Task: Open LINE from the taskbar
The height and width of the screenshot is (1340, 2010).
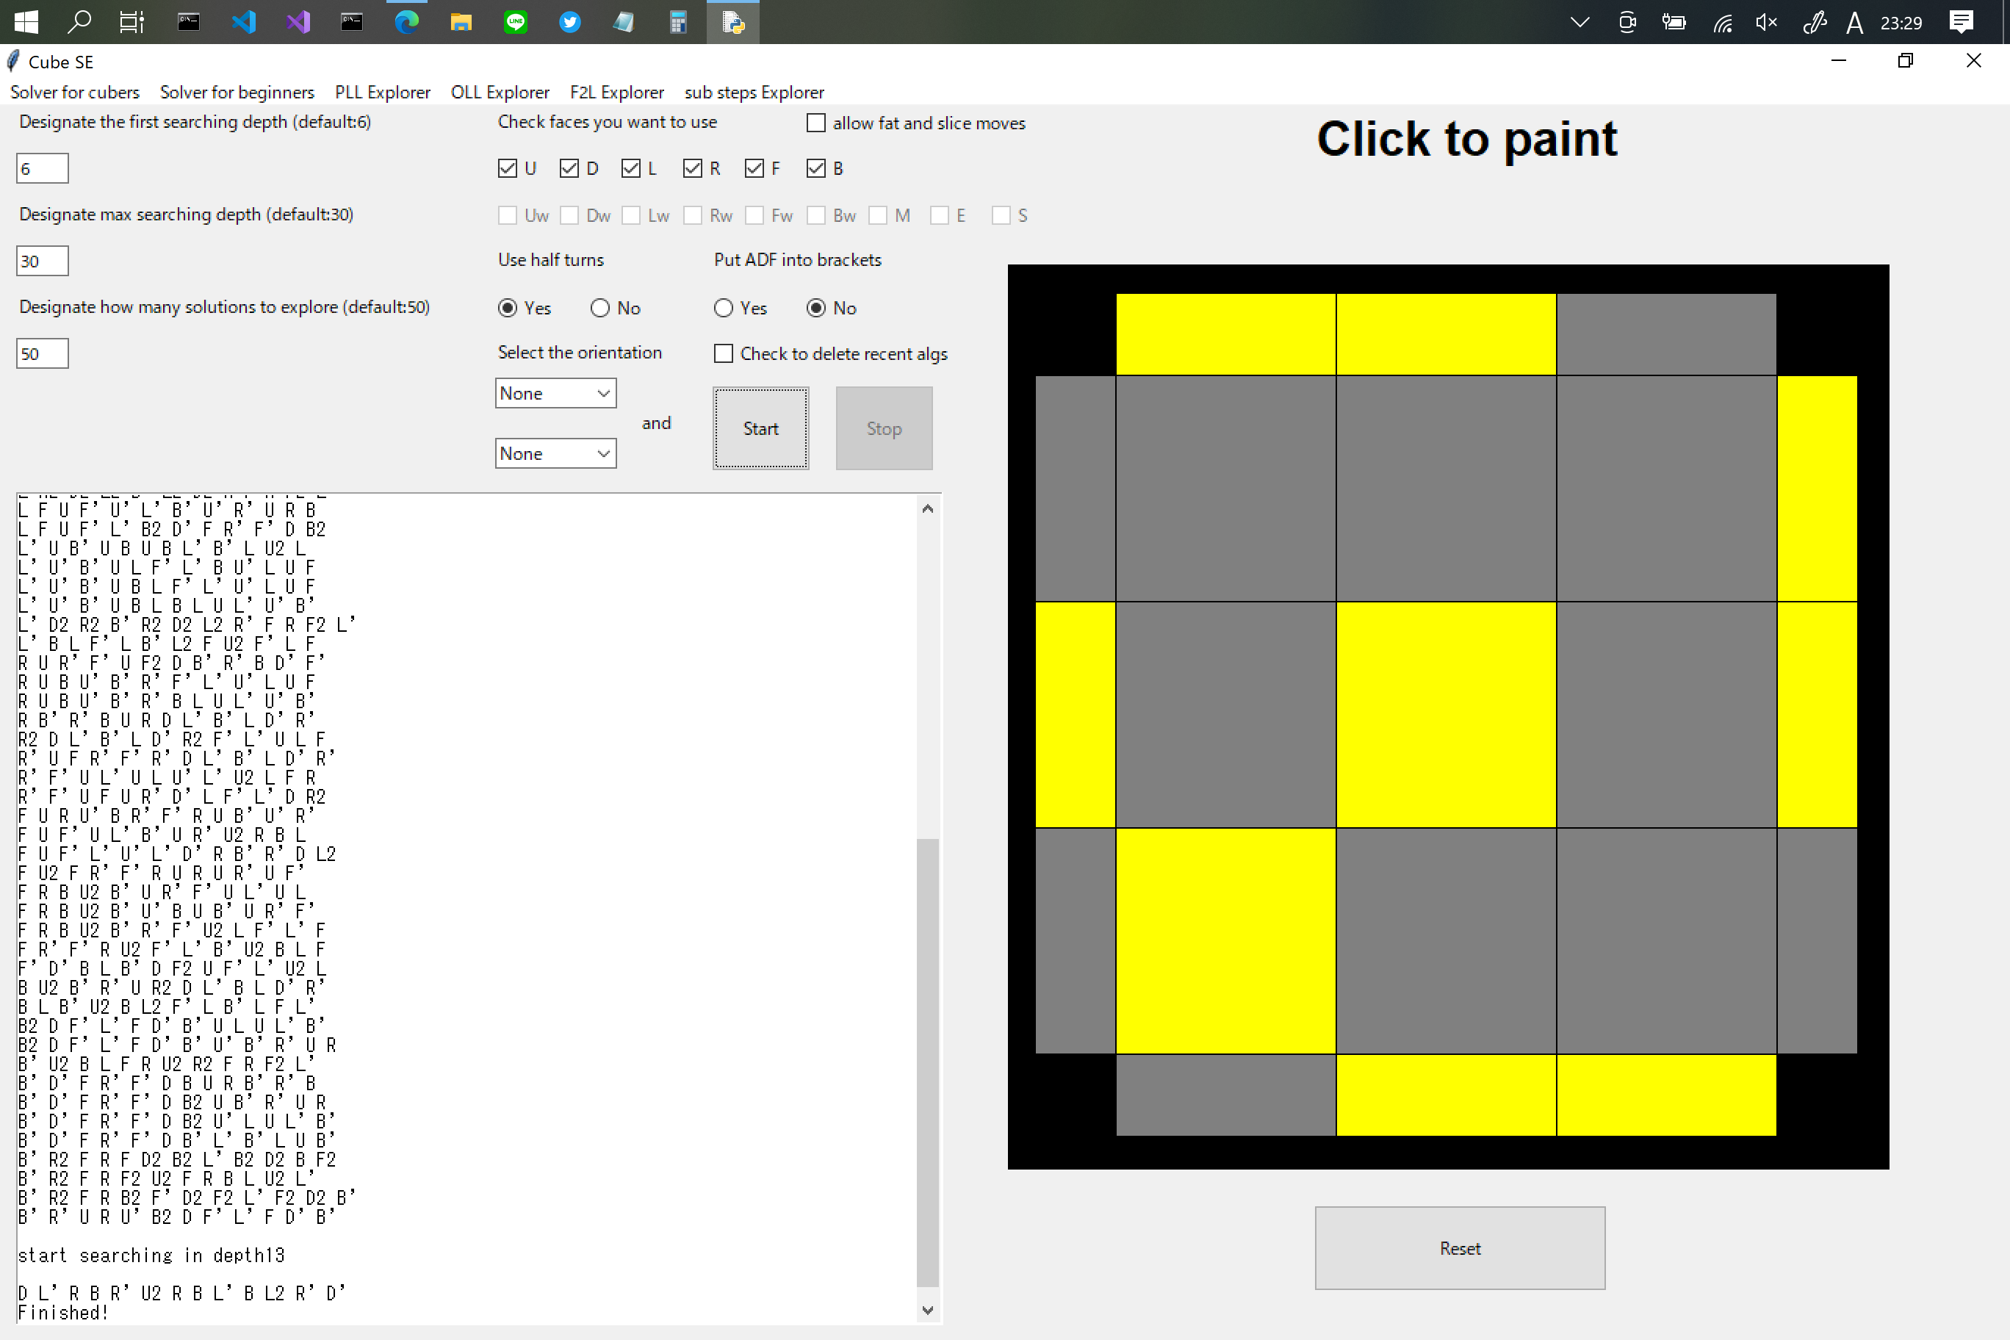Action: (515, 22)
